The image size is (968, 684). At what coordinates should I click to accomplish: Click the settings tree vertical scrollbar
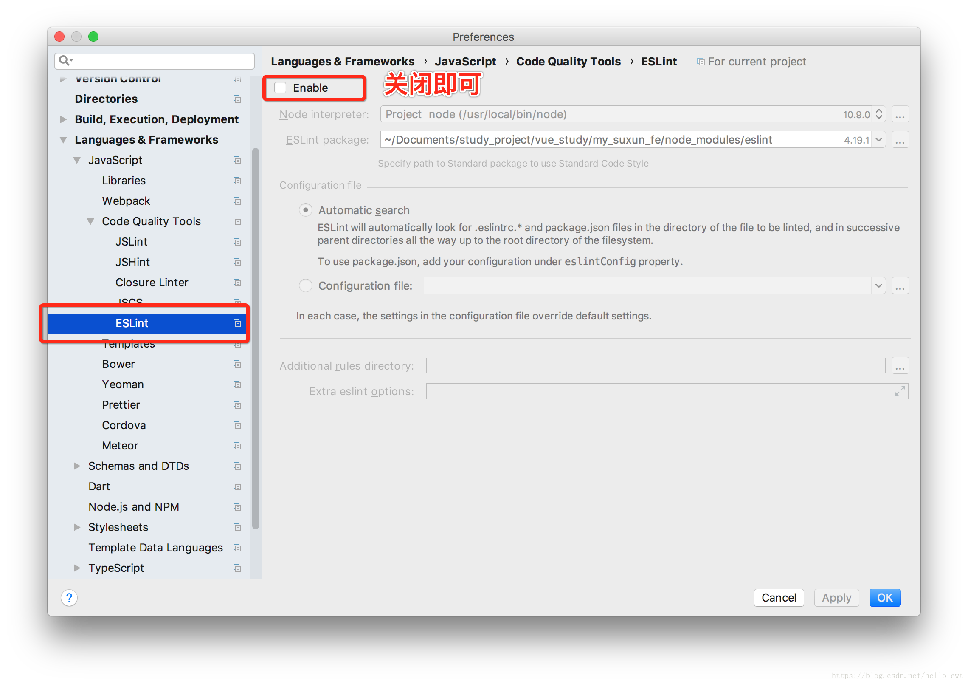(255, 338)
